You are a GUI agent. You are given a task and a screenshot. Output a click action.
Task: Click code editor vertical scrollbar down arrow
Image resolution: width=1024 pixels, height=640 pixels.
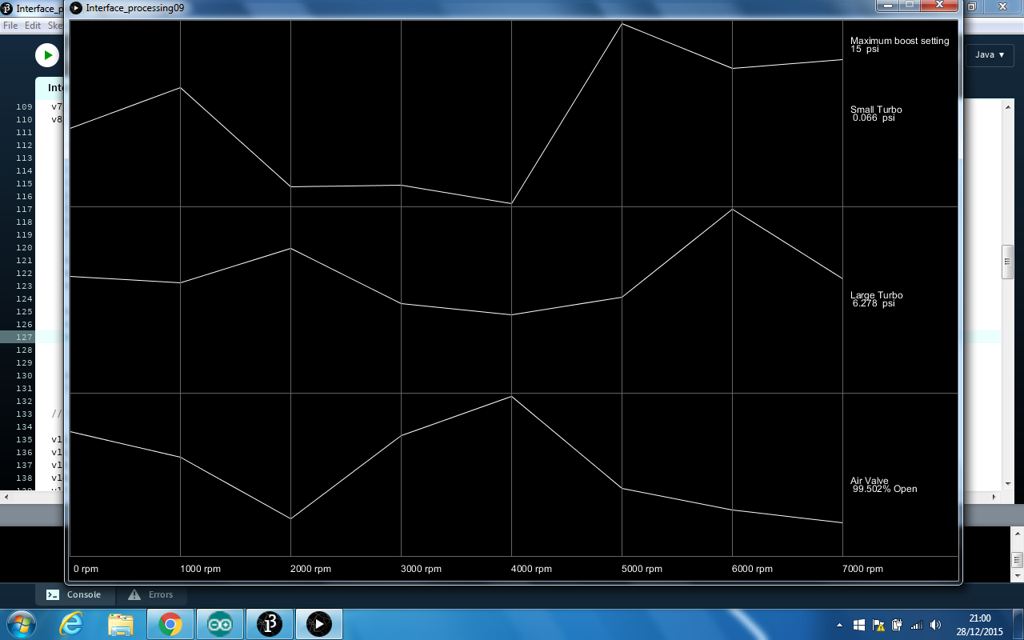1007,484
